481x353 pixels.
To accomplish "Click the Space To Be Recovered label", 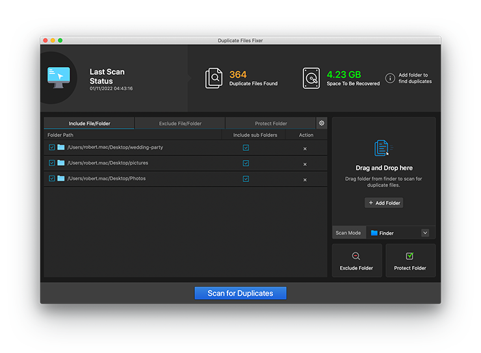I will click(x=353, y=83).
